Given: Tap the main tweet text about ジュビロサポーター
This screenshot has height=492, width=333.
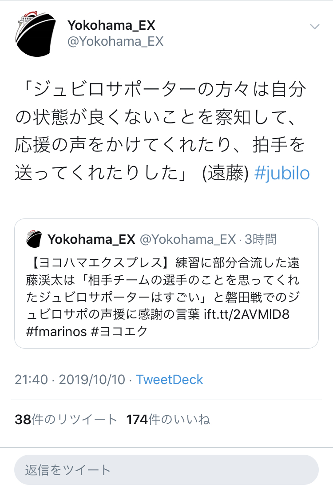Looking at the screenshot, I should point(161,131).
